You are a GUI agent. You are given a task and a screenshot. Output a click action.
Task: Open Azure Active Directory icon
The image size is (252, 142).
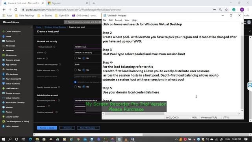(4, 103)
